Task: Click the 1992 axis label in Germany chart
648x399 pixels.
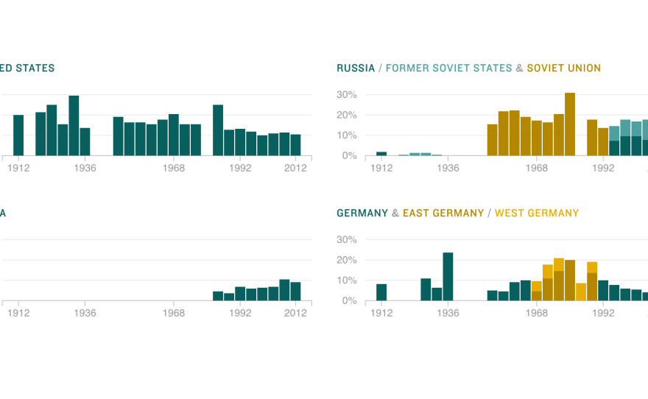Action: (603, 313)
